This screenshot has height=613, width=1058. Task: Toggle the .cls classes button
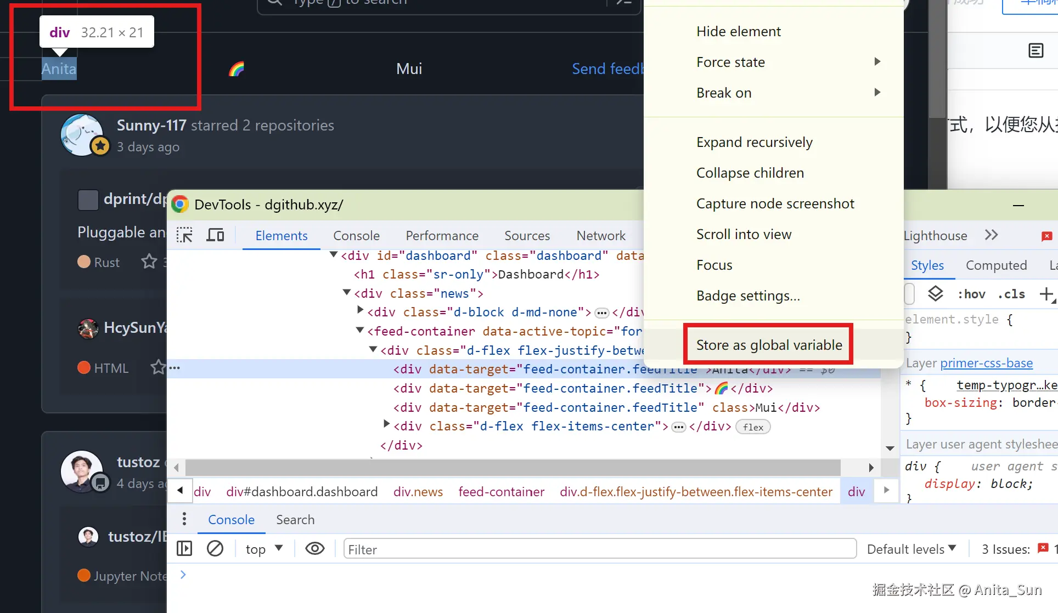coord(1011,294)
